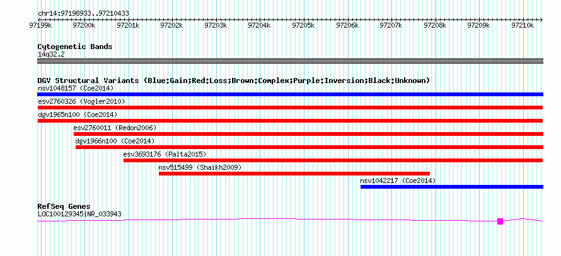Open the LOC100129345|NR_033943 gene label

coord(79,214)
